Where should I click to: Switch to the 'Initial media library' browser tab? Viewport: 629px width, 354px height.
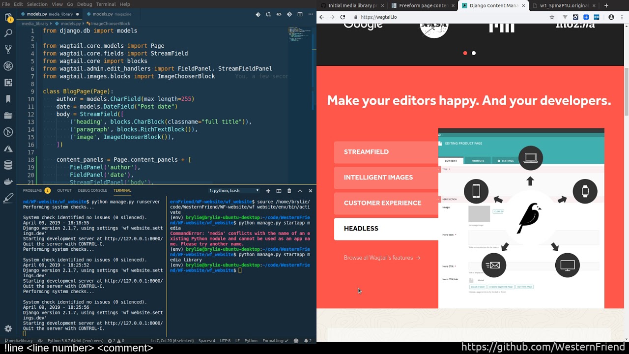point(351,5)
